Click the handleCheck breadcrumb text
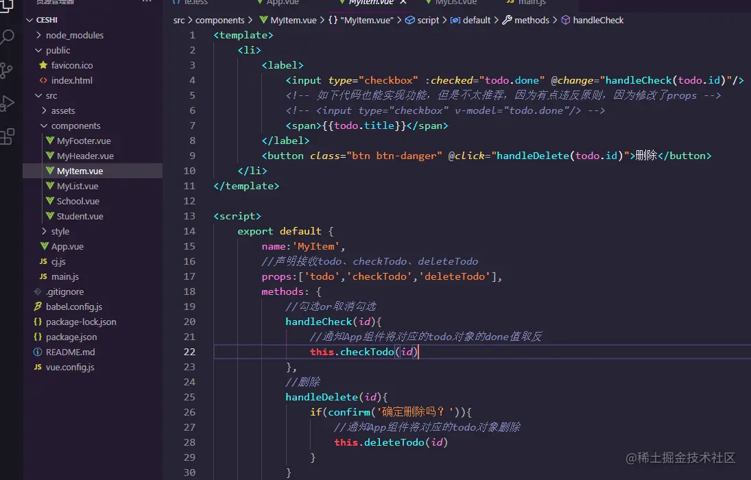Image resolution: width=751 pixels, height=480 pixels. tap(598, 20)
